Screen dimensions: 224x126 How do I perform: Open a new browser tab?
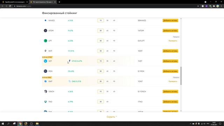59,2
